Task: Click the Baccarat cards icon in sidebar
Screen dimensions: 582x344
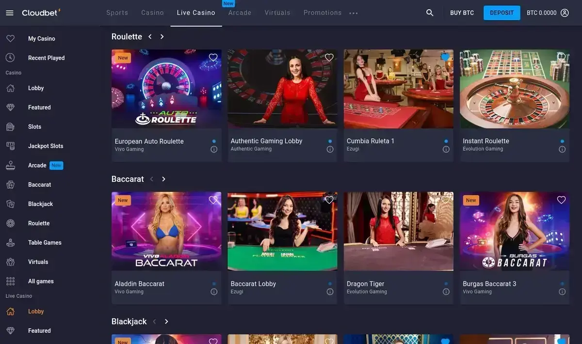Action: point(10,185)
